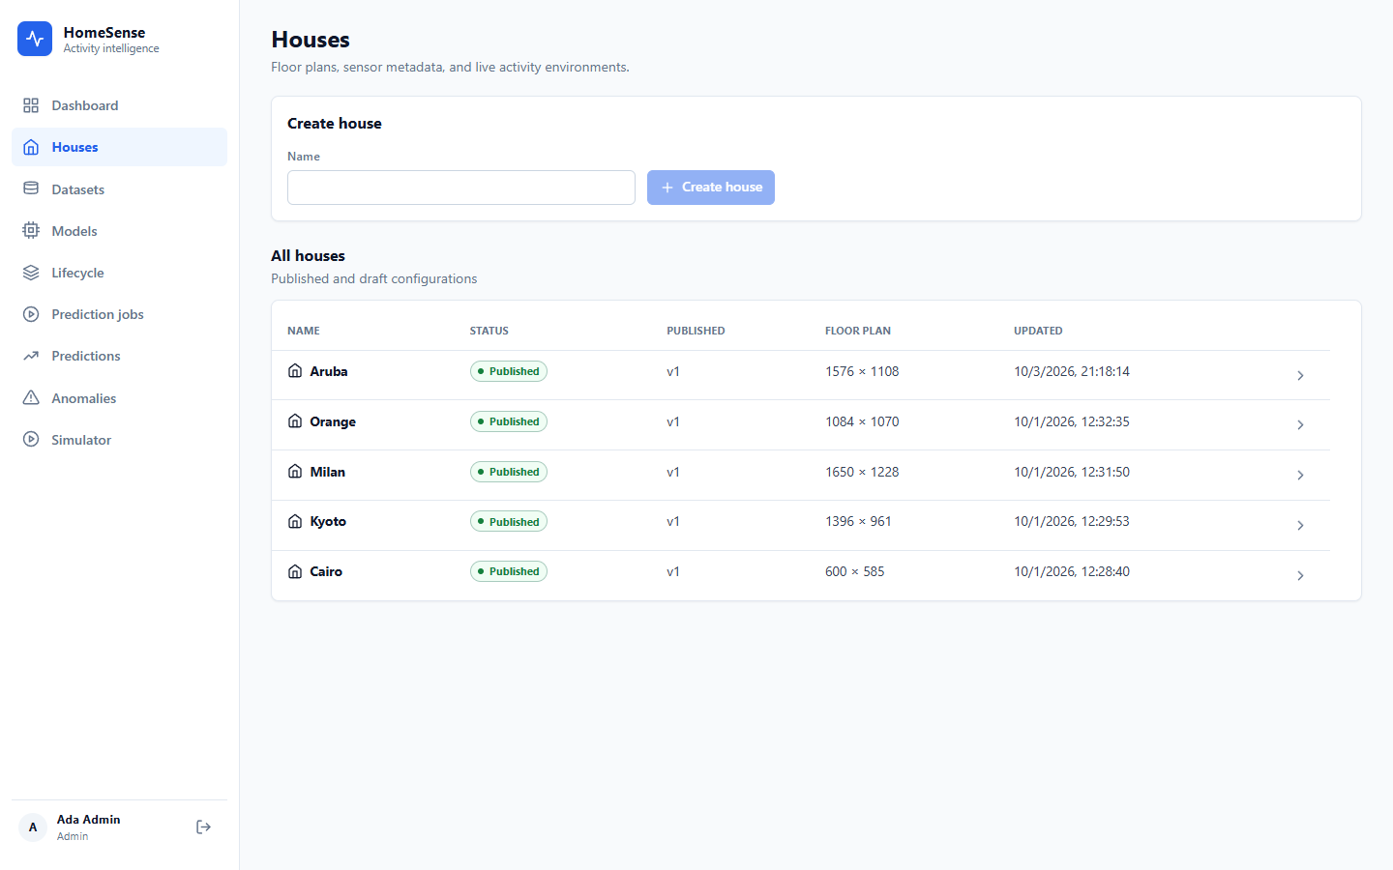Click the NAME column header
The image size is (1393, 870).
point(304,331)
